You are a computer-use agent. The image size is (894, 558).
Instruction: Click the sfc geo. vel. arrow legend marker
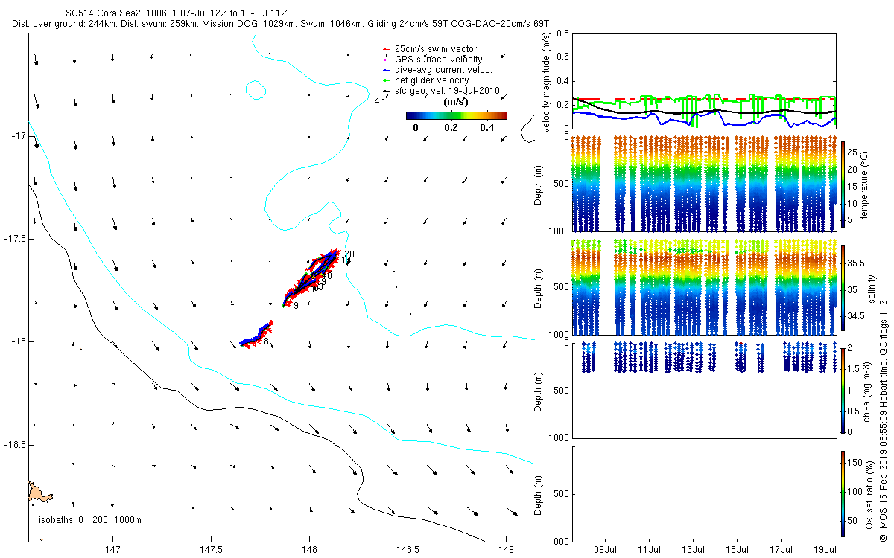pos(386,90)
